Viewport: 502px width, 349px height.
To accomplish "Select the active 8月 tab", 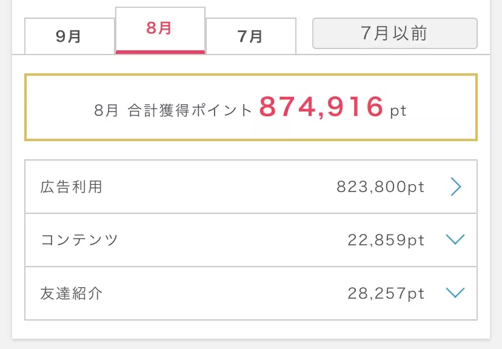I will click(x=160, y=30).
